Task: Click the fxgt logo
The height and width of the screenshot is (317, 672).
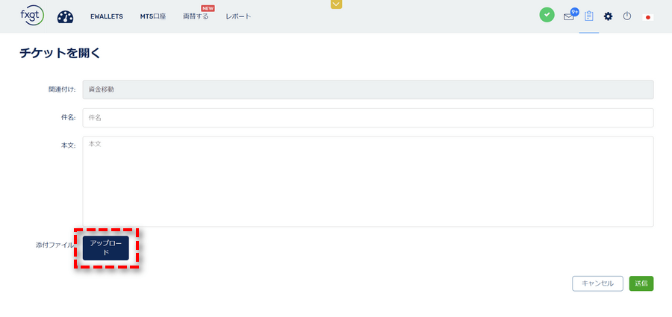Action: [32, 16]
